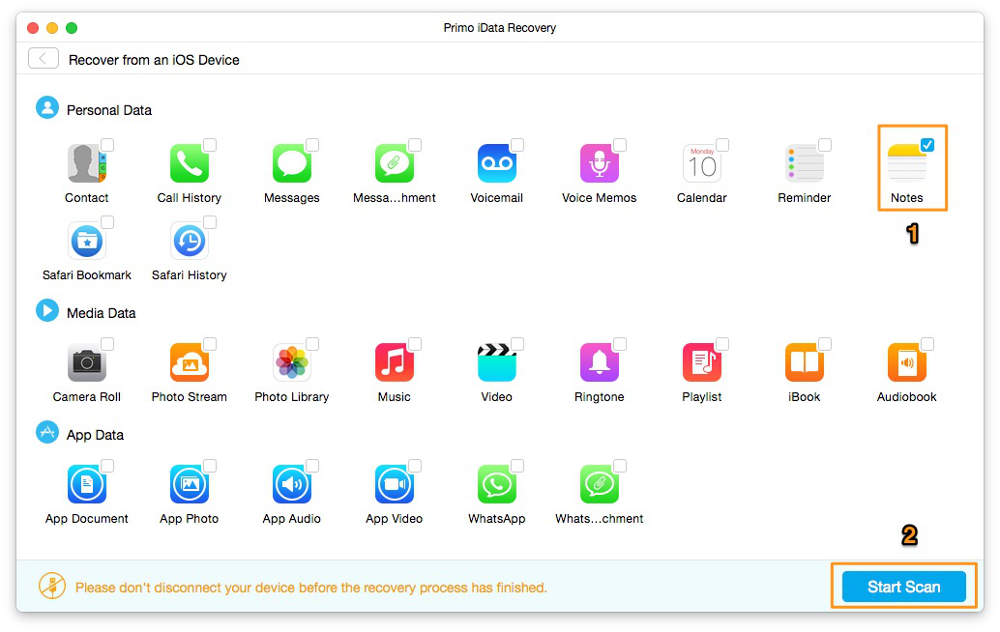Image resolution: width=1000 pixels, height=632 pixels.
Task: Click the Start Scan button
Action: coord(903,587)
